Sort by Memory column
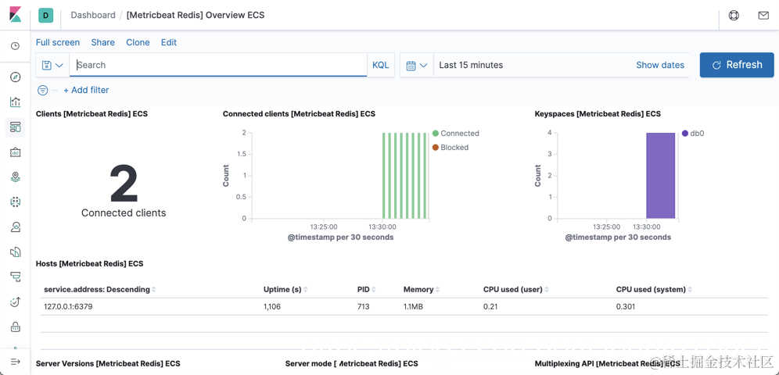Screen dimensions: 779x375 [422, 289]
